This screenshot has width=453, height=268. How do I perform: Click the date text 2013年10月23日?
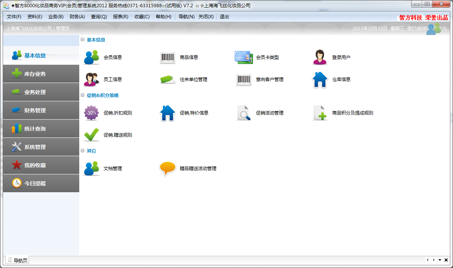tap(370, 28)
